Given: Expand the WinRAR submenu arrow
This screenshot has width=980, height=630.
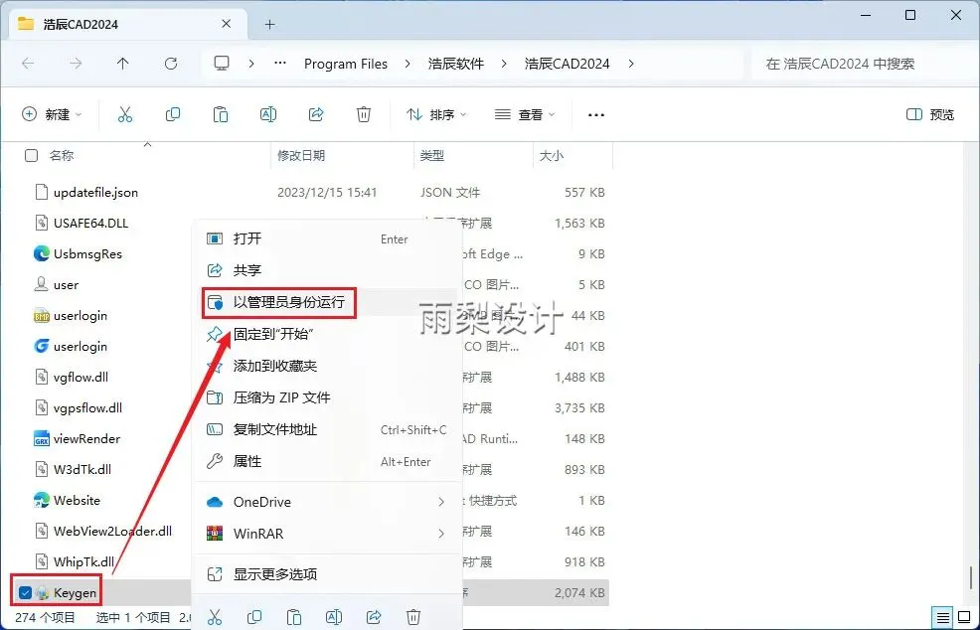Looking at the screenshot, I should (441, 534).
